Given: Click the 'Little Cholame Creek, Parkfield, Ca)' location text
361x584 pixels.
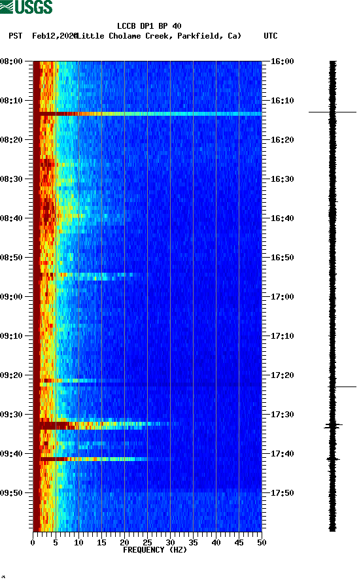Looking at the screenshot, I should [158, 36].
